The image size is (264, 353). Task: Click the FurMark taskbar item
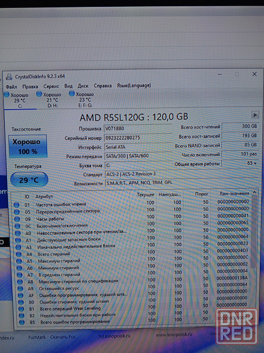[54, 337]
